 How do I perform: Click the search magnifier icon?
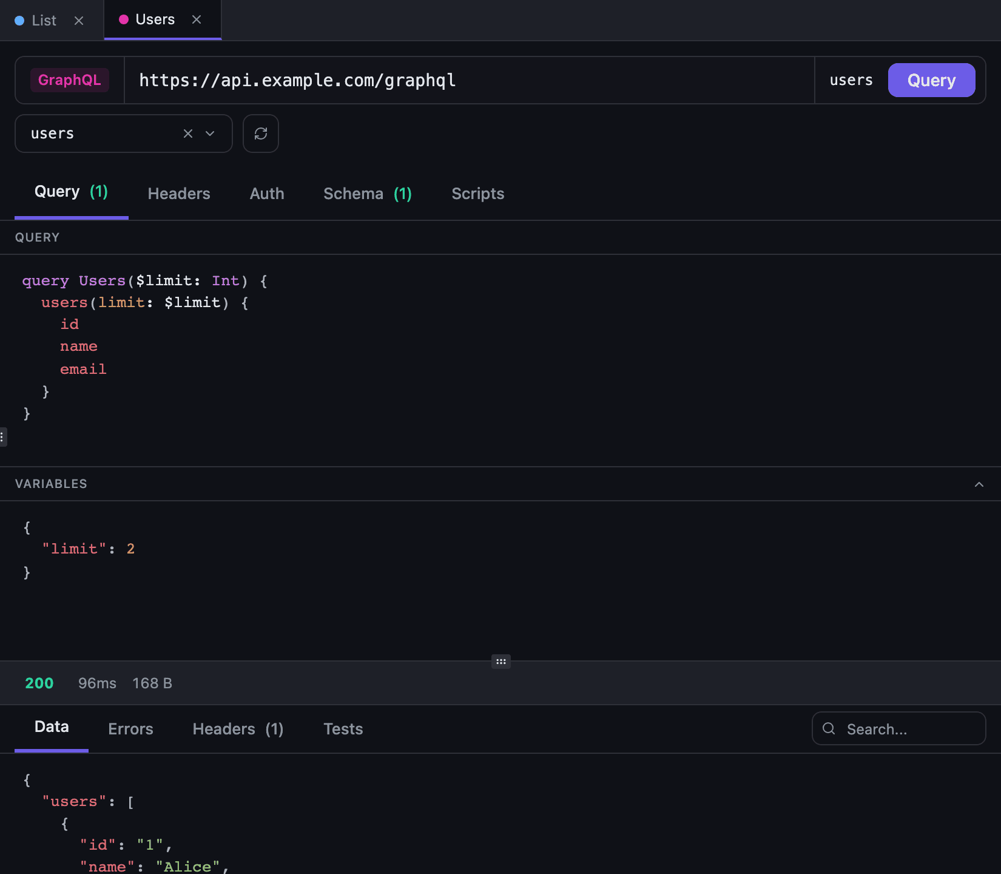coord(829,728)
